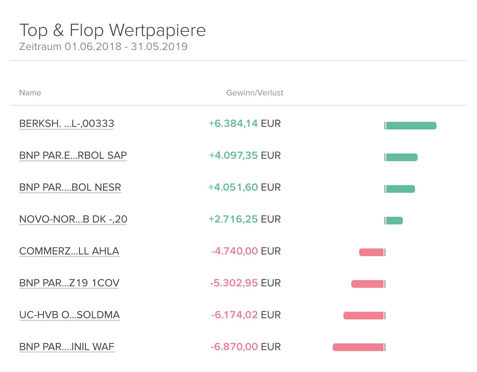
Task: Open the BNP PAR....BOL NESR link
Action: (x=70, y=187)
